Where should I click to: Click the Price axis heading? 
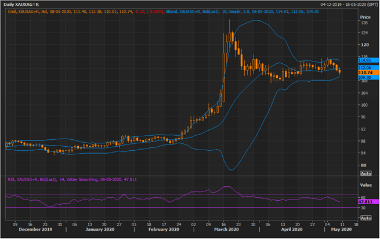[x=365, y=17]
